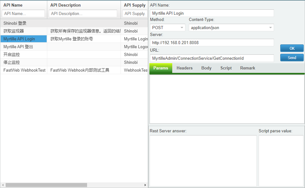Click the horizontal scrollbar right arrow
The height and width of the screenshot is (188, 305).
(145, 185)
